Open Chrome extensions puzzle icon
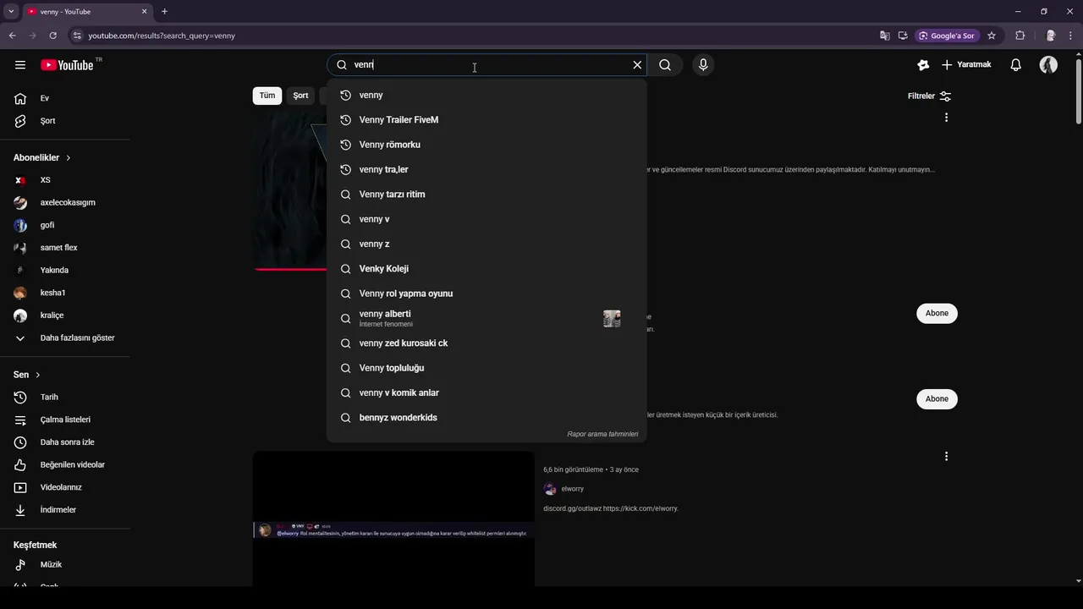Image resolution: width=1083 pixels, height=609 pixels. point(1020,36)
